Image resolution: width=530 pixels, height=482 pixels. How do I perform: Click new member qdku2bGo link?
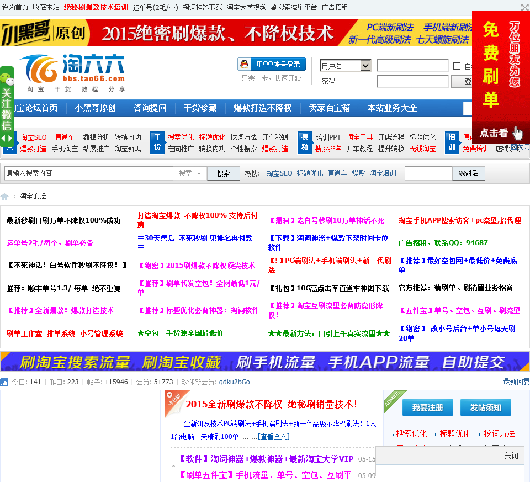click(234, 382)
